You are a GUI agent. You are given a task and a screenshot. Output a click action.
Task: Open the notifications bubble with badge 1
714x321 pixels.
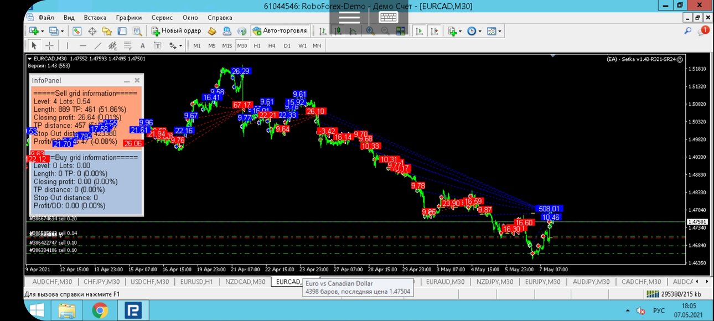click(703, 30)
